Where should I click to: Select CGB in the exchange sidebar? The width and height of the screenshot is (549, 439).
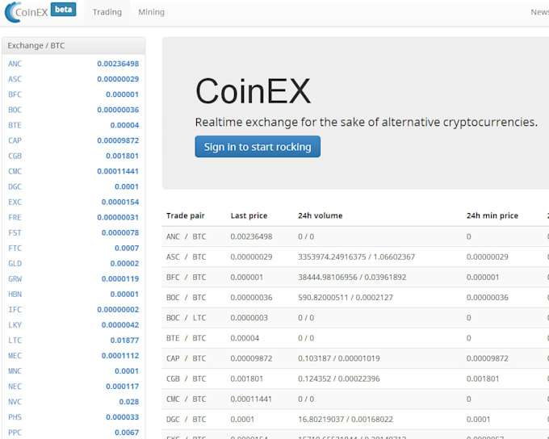(15, 156)
